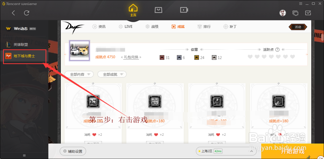Open the window menu icon in title bar
Image resolution: width=324 pixels, height=159 pixels.
tap(301, 4)
